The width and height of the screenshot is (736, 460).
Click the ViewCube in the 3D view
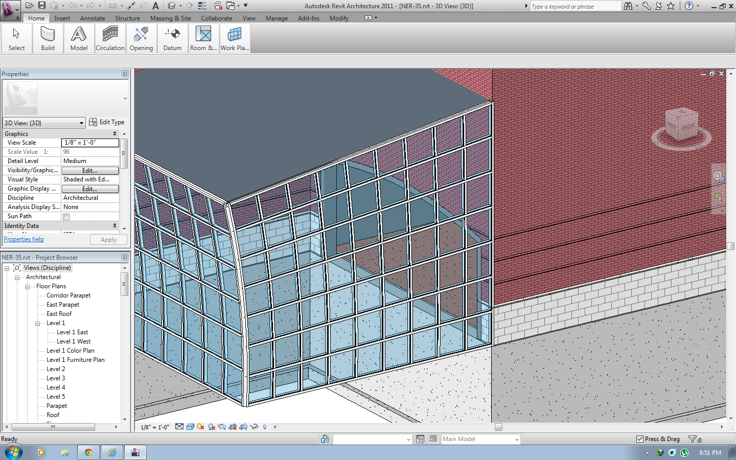681,125
